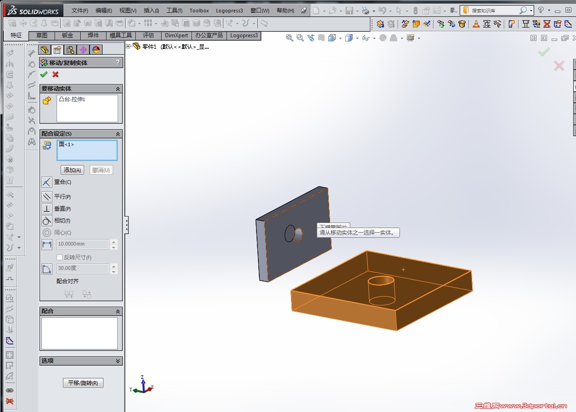This screenshot has height=412, width=576.
Task: Toggle the Angle mate button
Action: click(x=47, y=269)
